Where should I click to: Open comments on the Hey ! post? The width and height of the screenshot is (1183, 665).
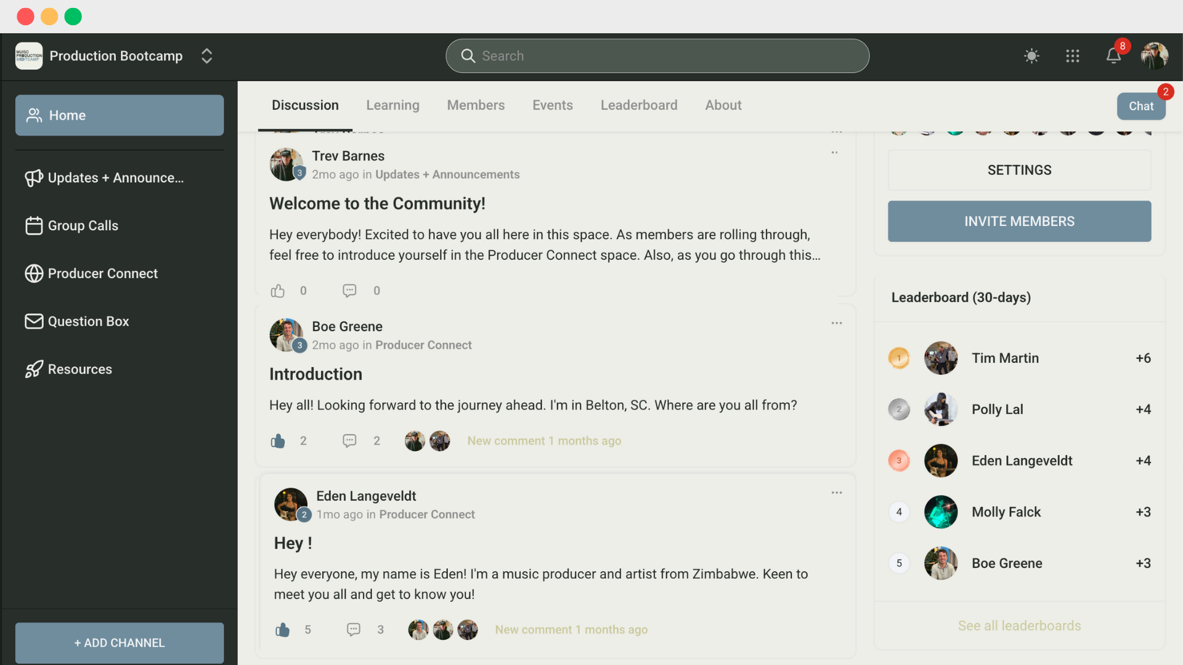(x=354, y=629)
